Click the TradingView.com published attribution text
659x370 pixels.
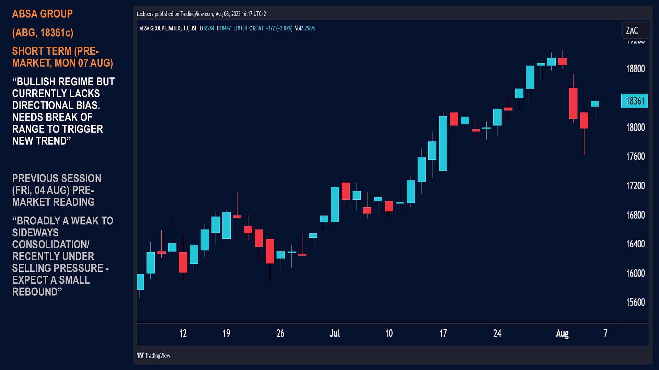pyautogui.click(x=201, y=14)
